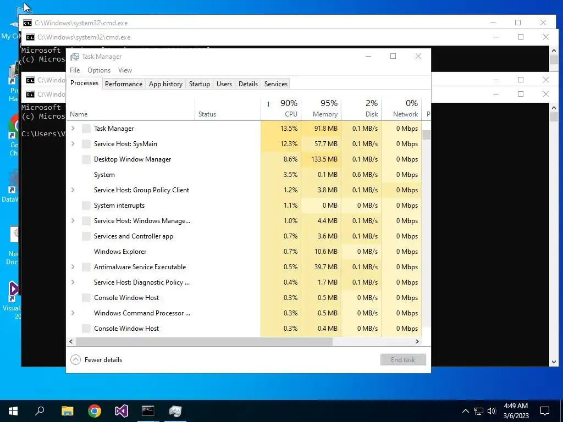
Task: Click the topmost cmd.exe window title icon
Action: [27, 23]
